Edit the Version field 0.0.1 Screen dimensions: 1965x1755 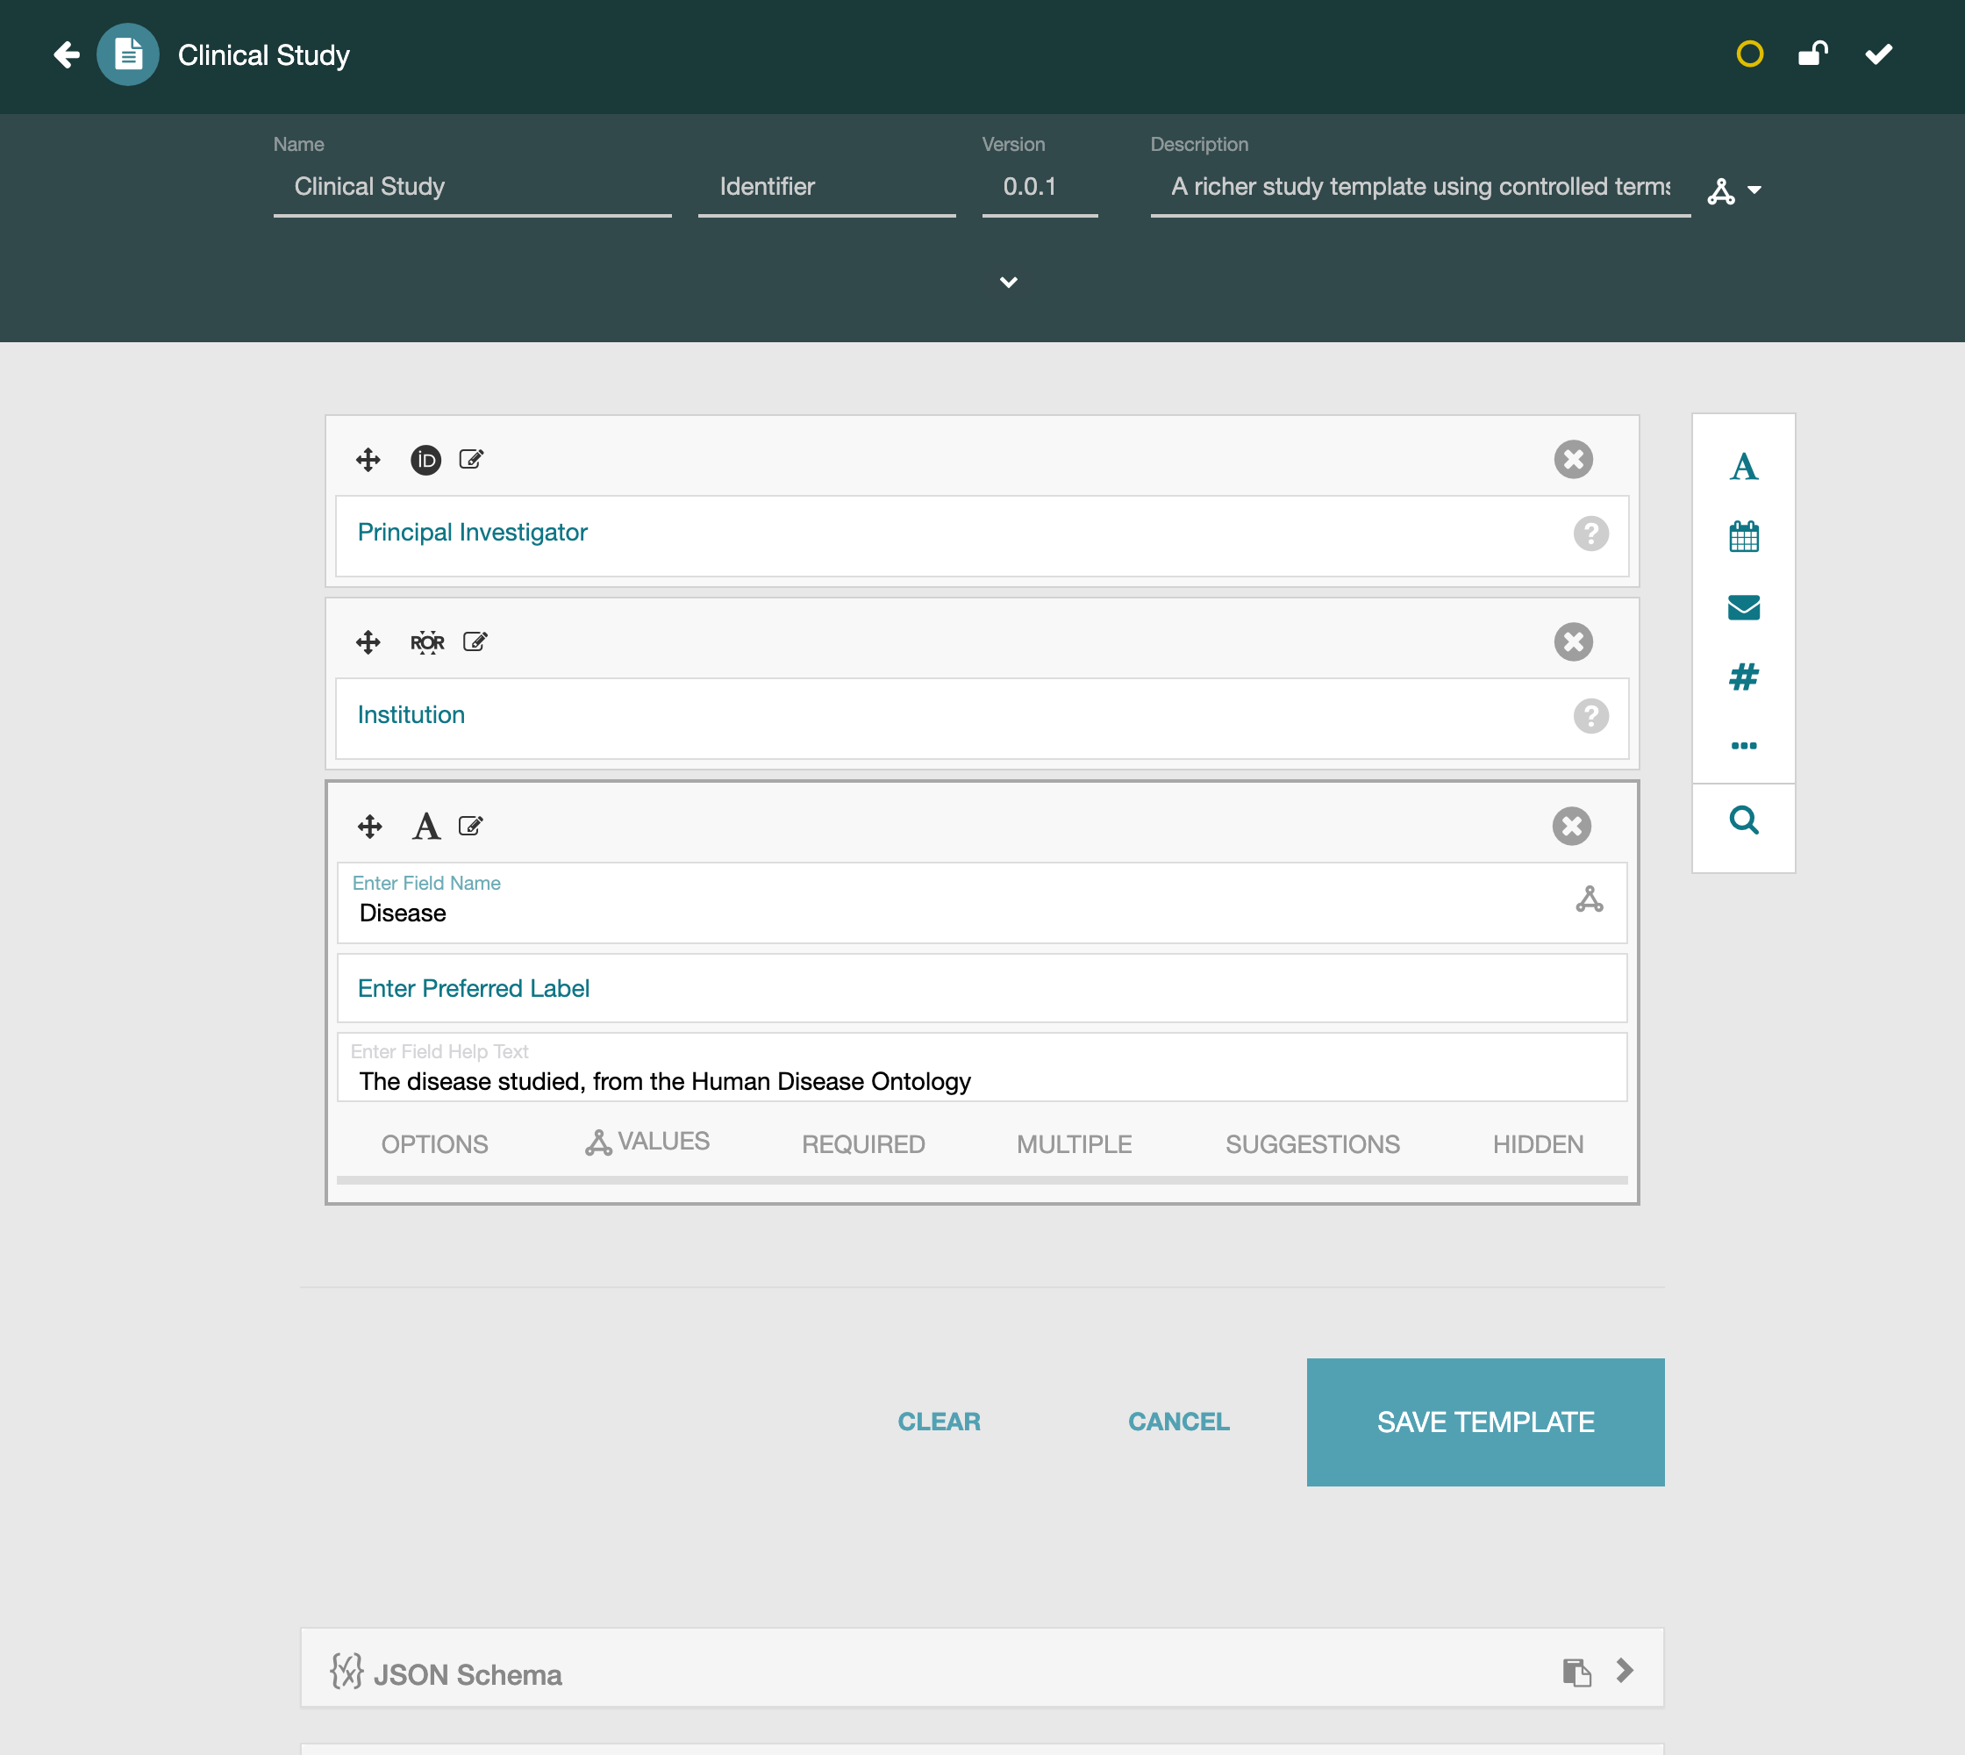coord(1040,187)
